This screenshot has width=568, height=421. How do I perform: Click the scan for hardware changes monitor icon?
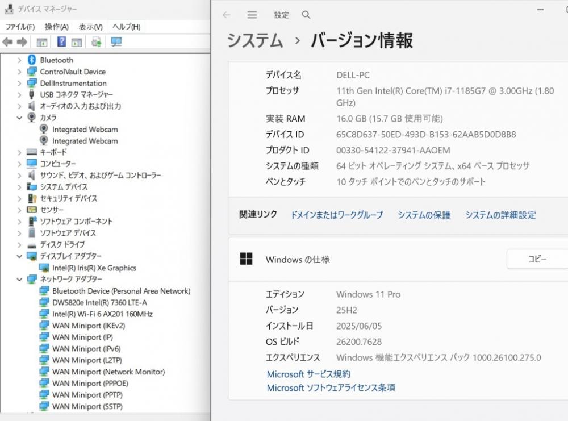click(116, 42)
